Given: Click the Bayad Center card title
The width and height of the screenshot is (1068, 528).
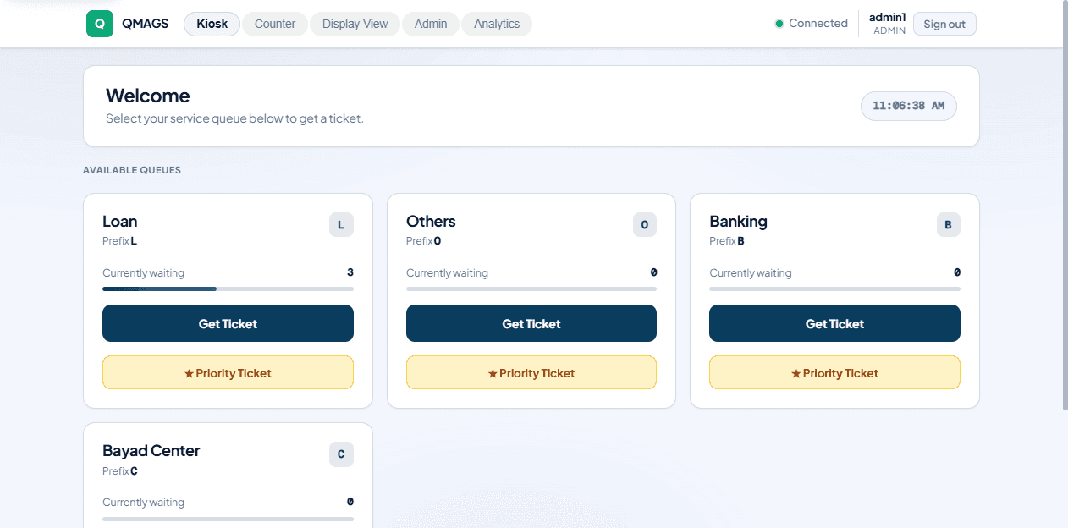Looking at the screenshot, I should pyautogui.click(x=151, y=450).
